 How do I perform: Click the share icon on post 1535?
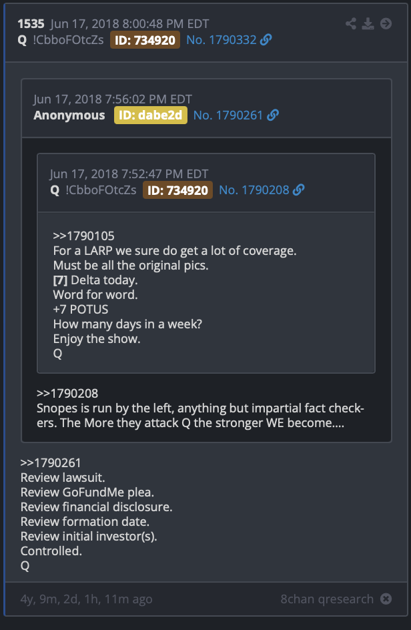351,24
